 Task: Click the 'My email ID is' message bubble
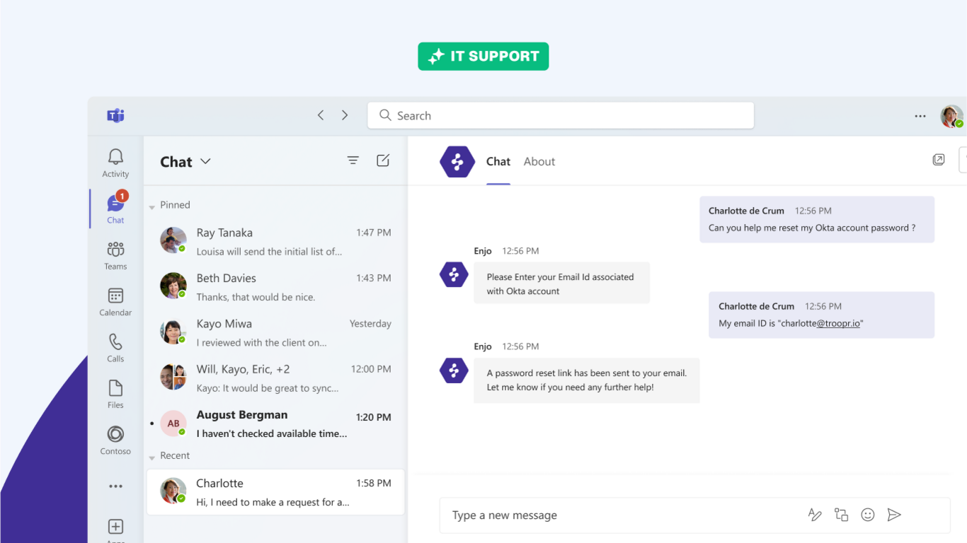[821, 315]
